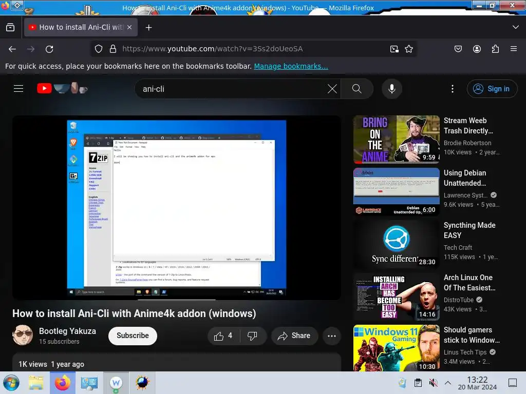Open 'Installing Arch Has Become Too Easy' thumbnail
The height and width of the screenshot is (394, 526).
[396, 296]
